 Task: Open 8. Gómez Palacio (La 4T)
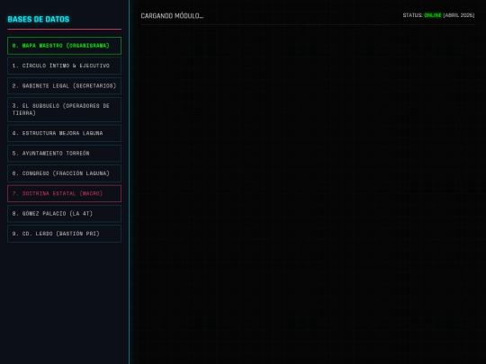pyautogui.click(x=64, y=214)
